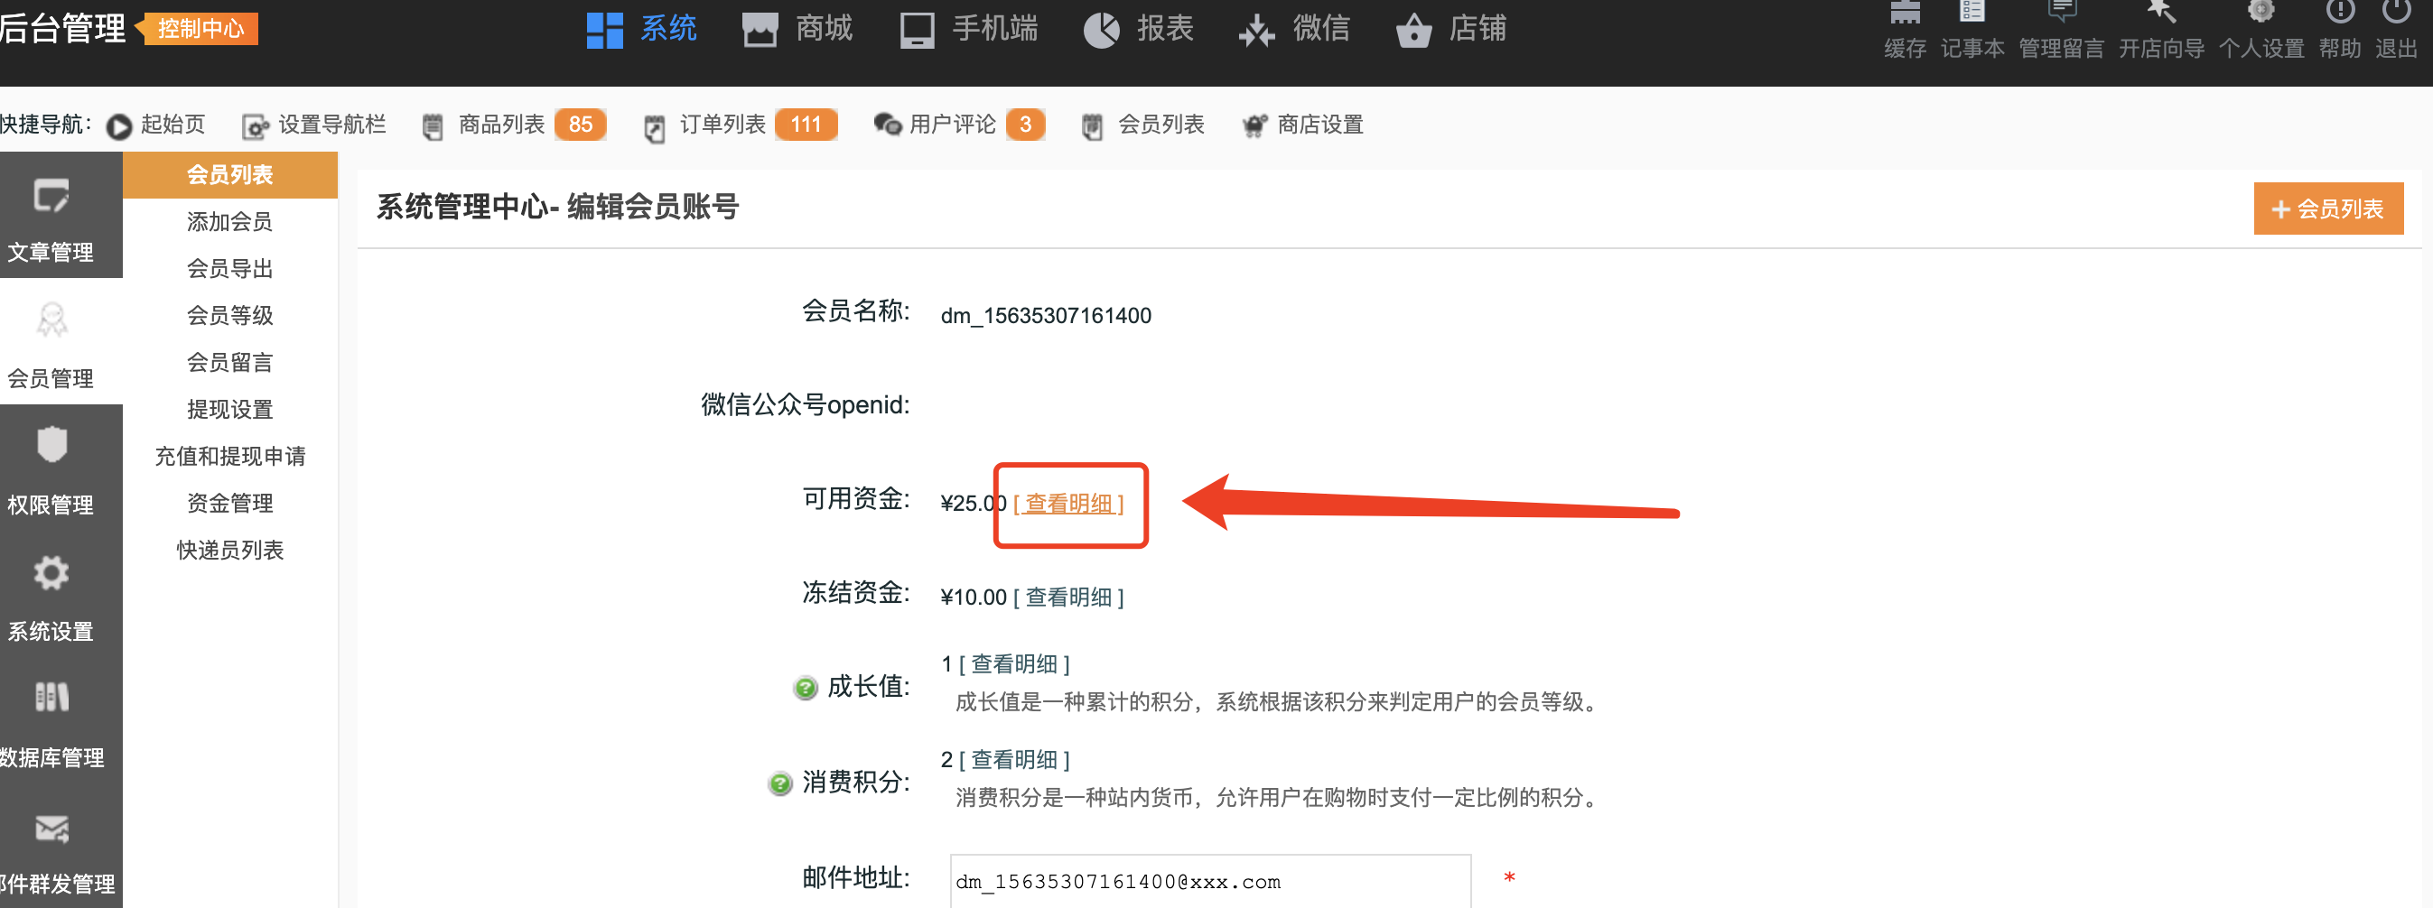The height and width of the screenshot is (908, 2433).
Task: Open 系统设置 gear section
Action: [51, 598]
